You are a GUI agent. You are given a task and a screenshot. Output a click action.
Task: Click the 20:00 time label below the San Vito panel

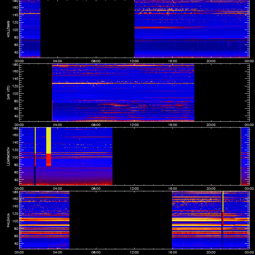tap(211, 125)
